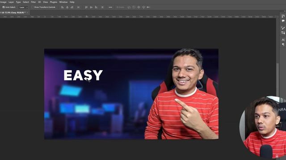Toggle Show Transform Controls checkbox
The height and width of the screenshot is (160, 286).
tap(33, 7)
